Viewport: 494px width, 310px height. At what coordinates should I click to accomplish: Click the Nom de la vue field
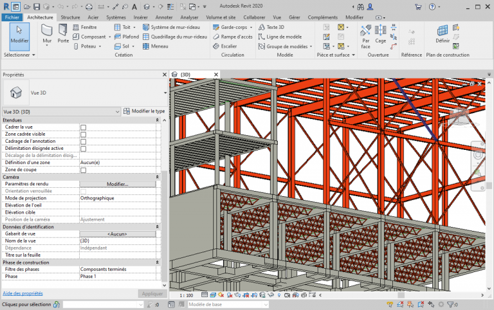(x=118, y=241)
